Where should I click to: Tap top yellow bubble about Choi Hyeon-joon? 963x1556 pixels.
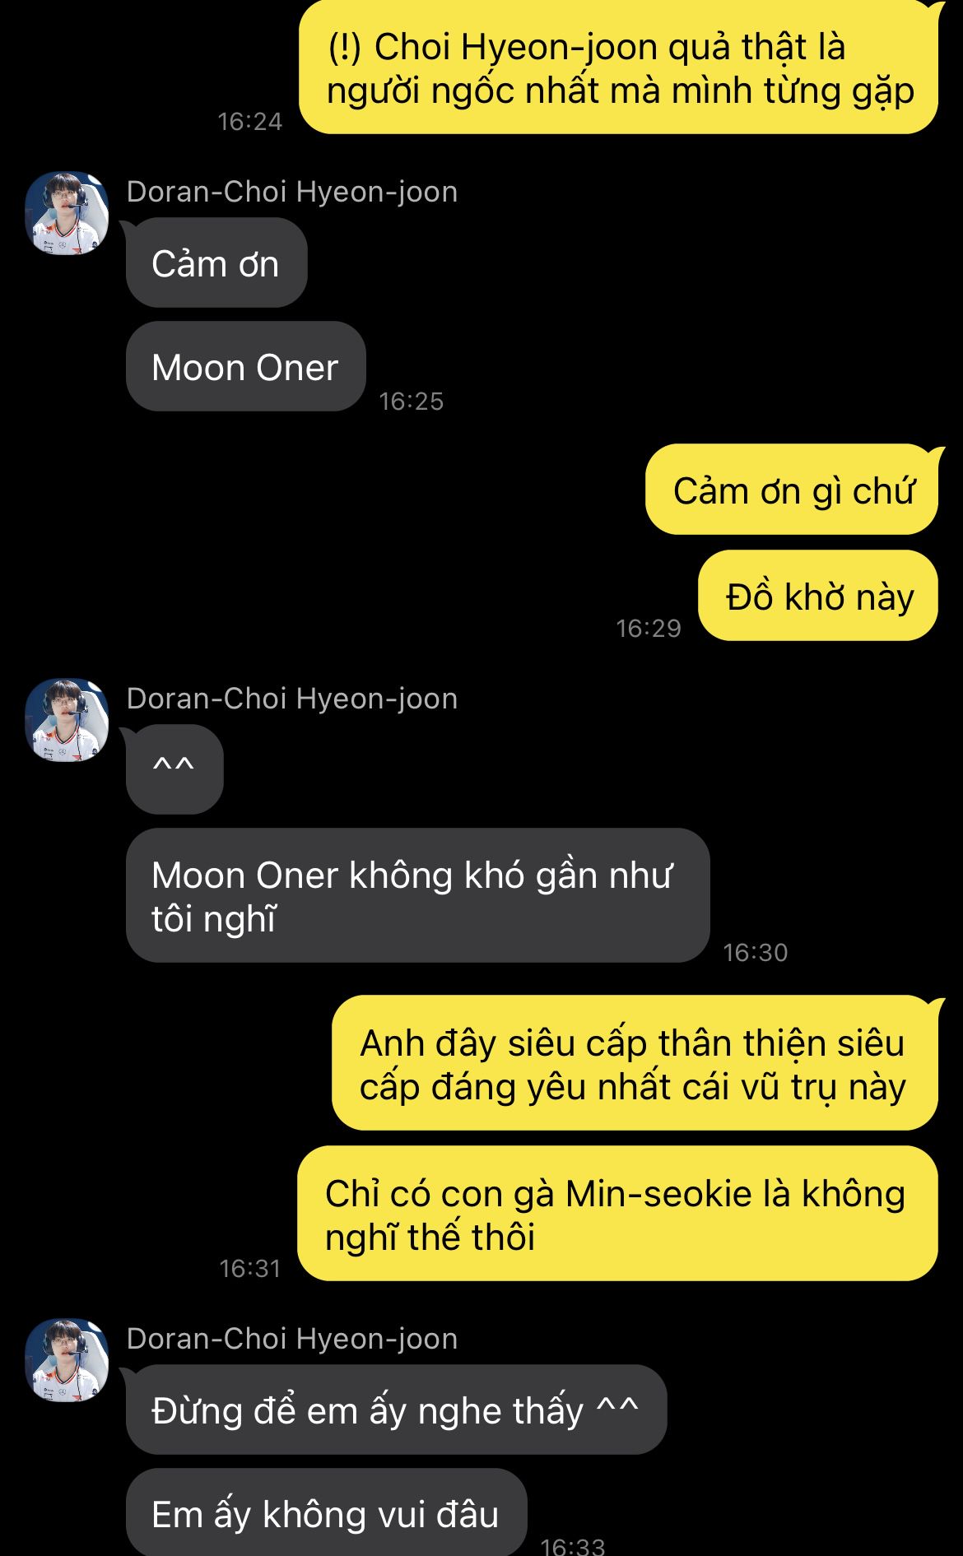pyautogui.click(x=618, y=67)
